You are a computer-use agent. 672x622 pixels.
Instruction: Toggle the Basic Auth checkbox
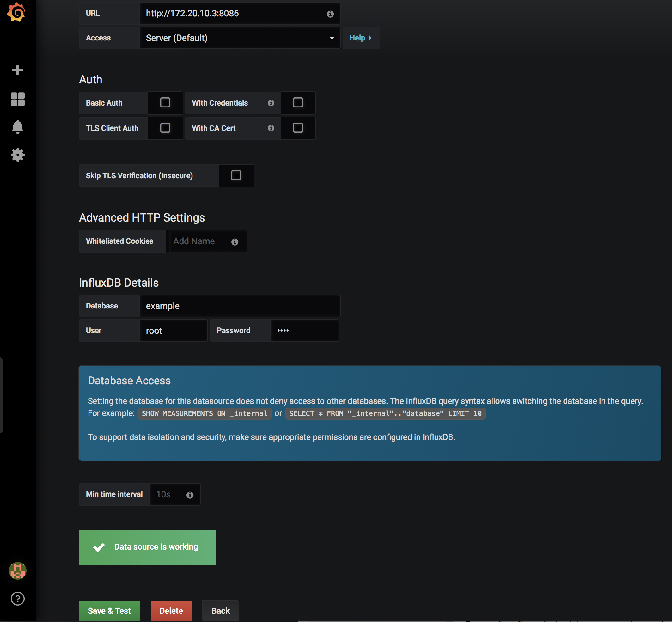[x=165, y=103]
